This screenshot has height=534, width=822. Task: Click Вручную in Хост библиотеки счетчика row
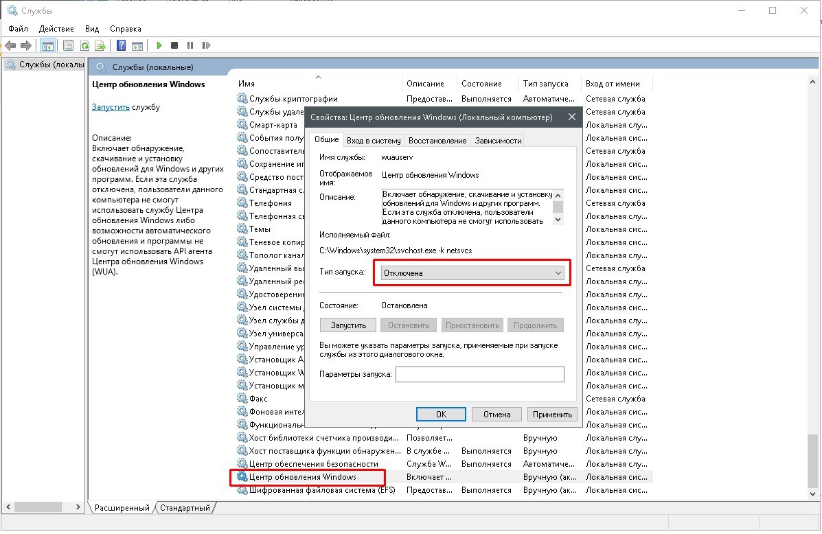click(540, 438)
